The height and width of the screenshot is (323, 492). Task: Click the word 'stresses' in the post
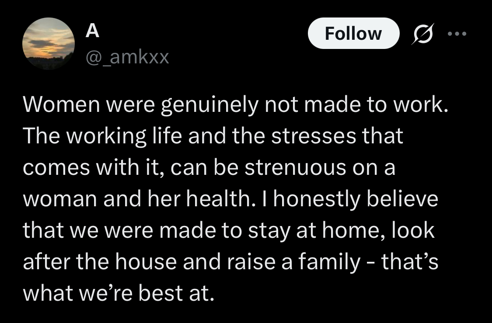(314, 136)
